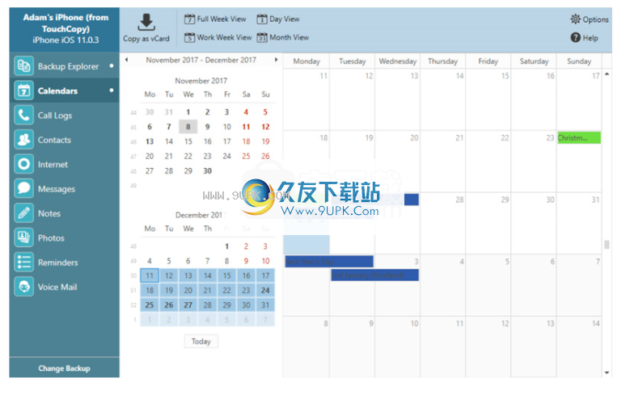Click the Today button
The image size is (626, 395).
[x=201, y=341]
